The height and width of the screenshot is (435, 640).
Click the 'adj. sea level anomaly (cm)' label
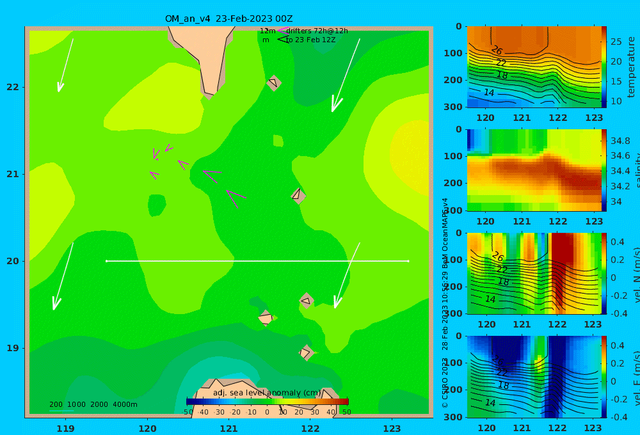[267, 393]
